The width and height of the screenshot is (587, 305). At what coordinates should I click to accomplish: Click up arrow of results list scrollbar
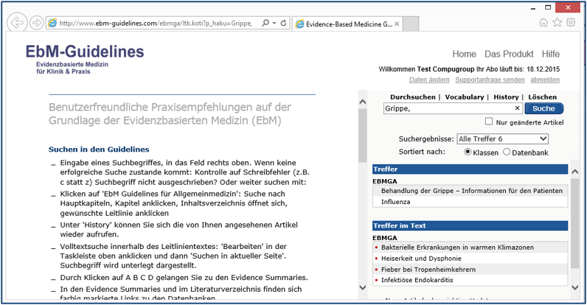(x=575, y=172)
